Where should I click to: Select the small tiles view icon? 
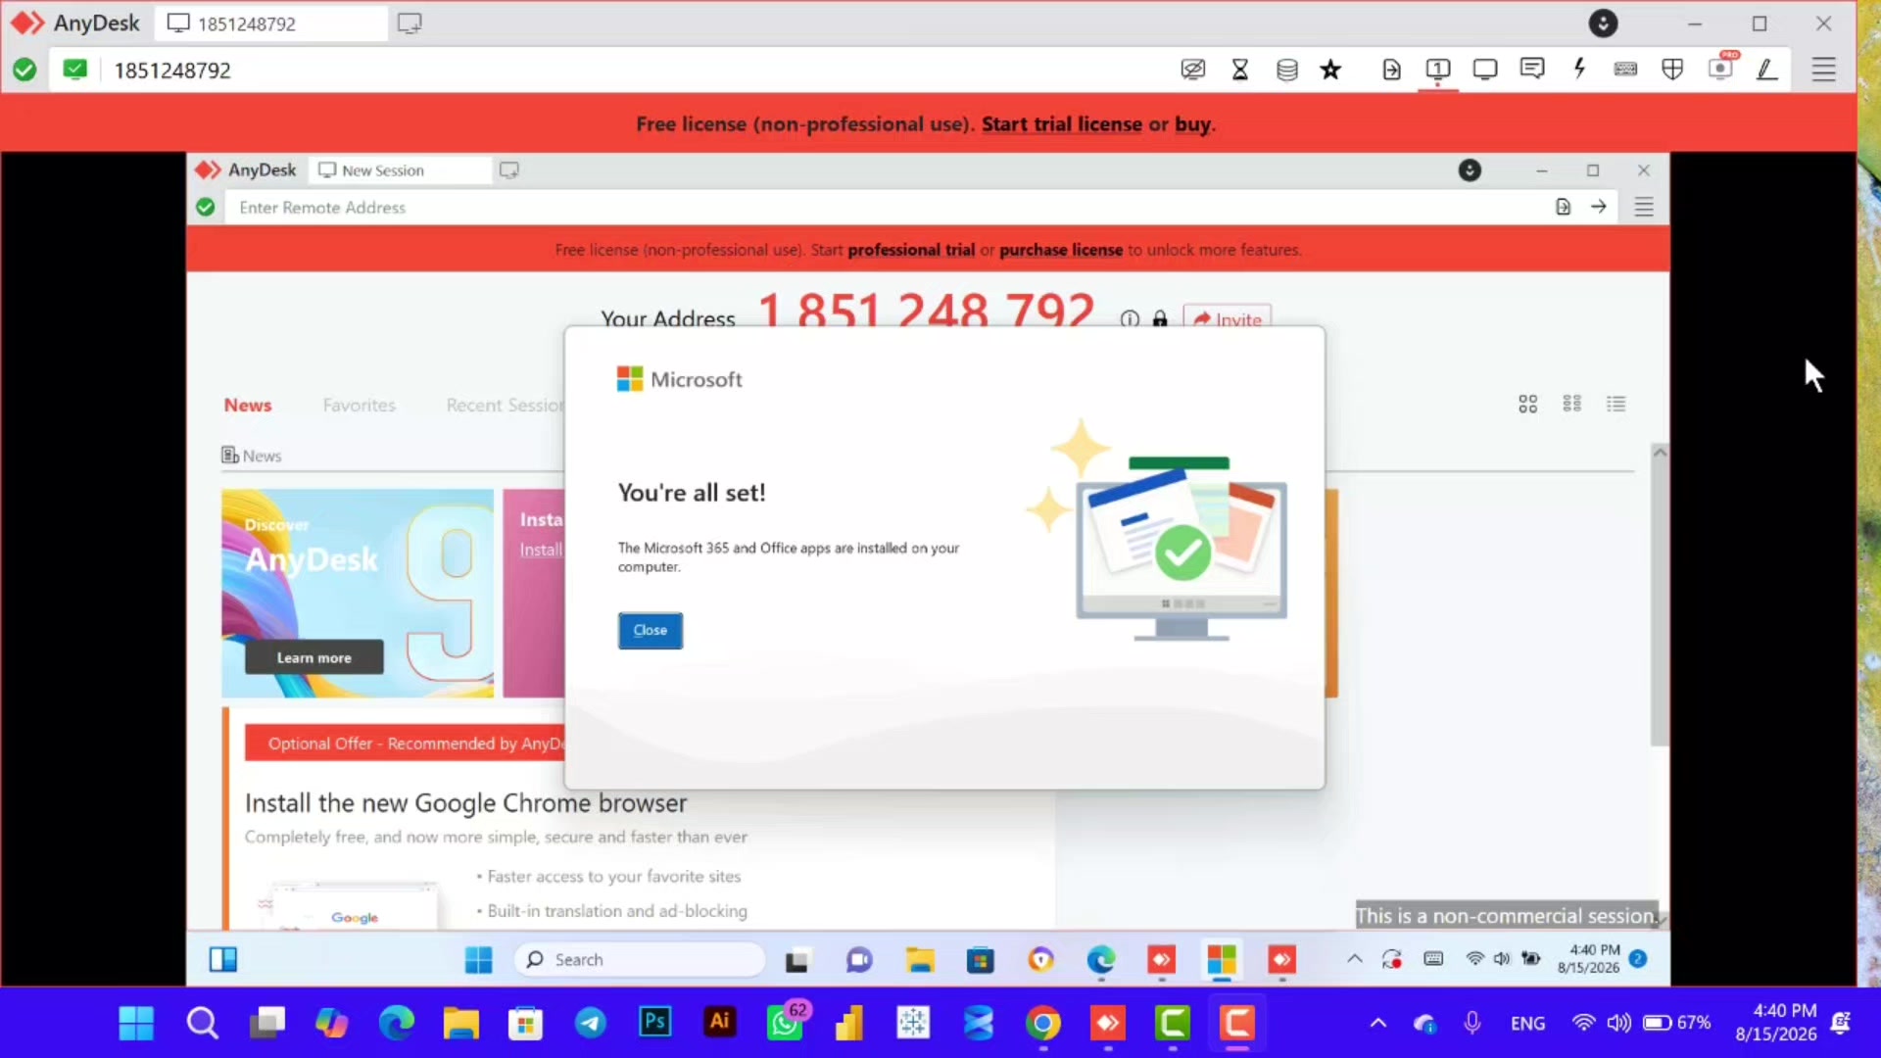pyautogui.click(x=1572, y=404)
